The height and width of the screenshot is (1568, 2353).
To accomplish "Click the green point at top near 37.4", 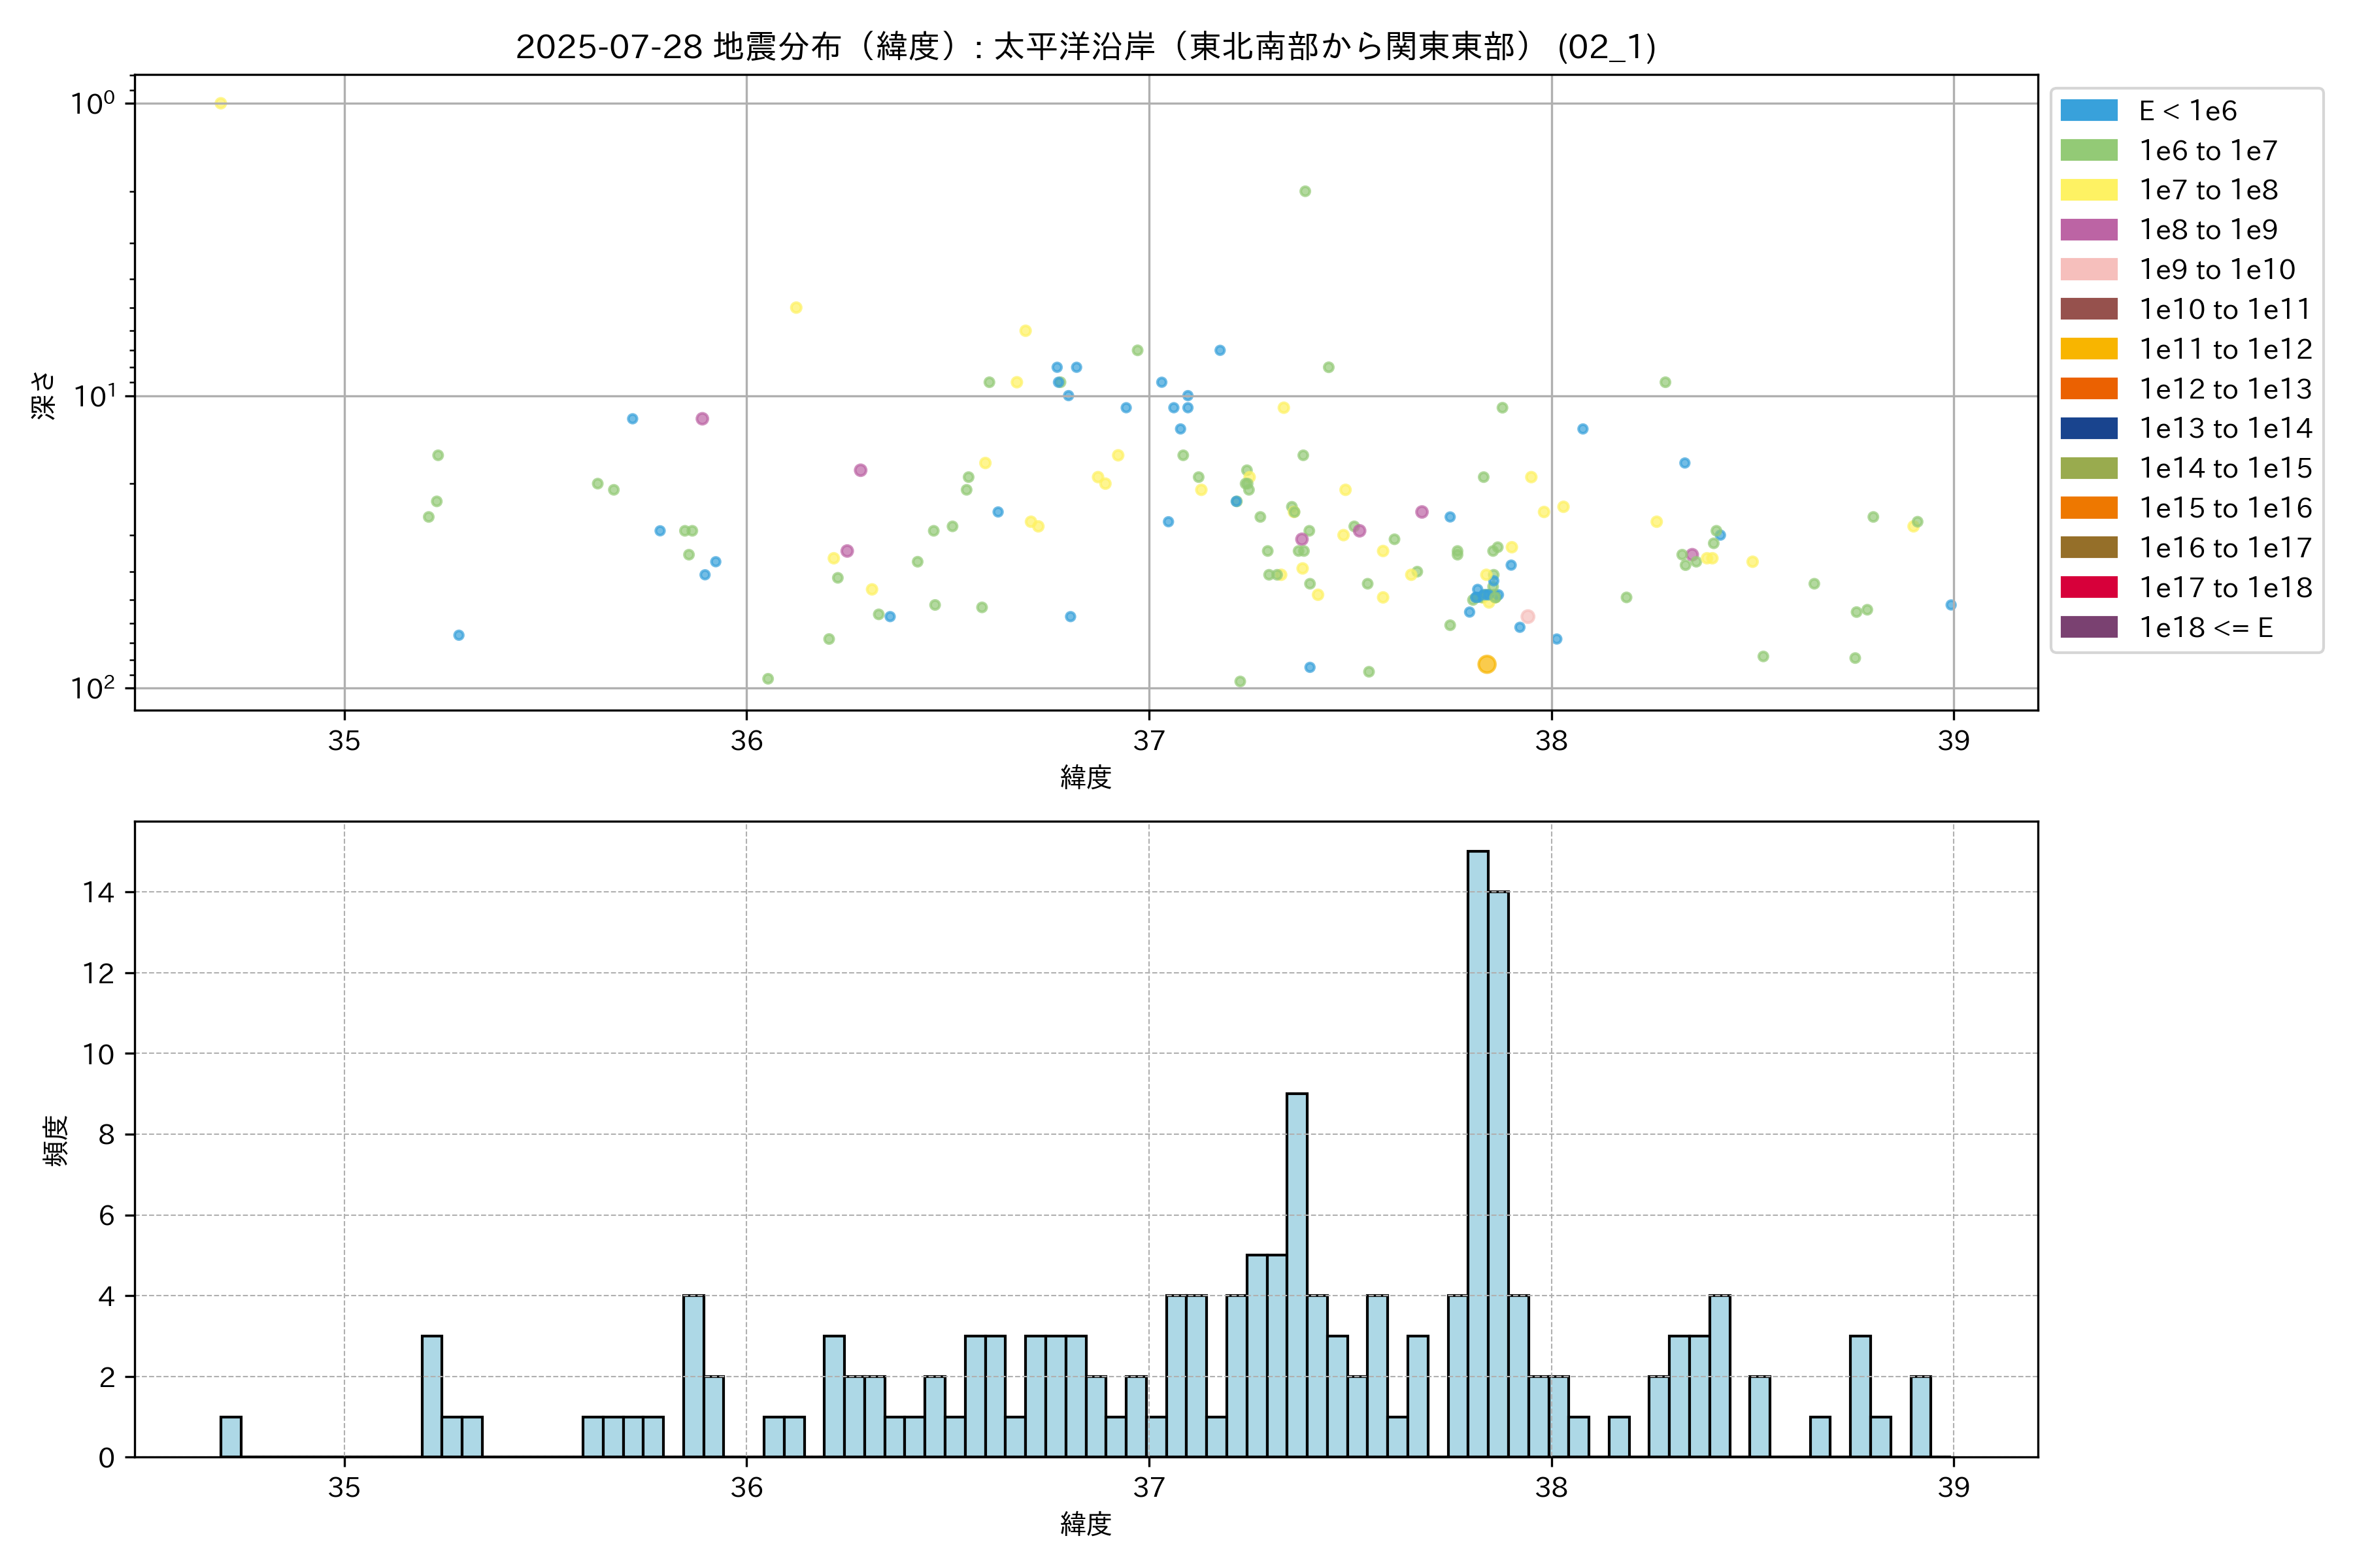I will click(x=1305, y=191).
